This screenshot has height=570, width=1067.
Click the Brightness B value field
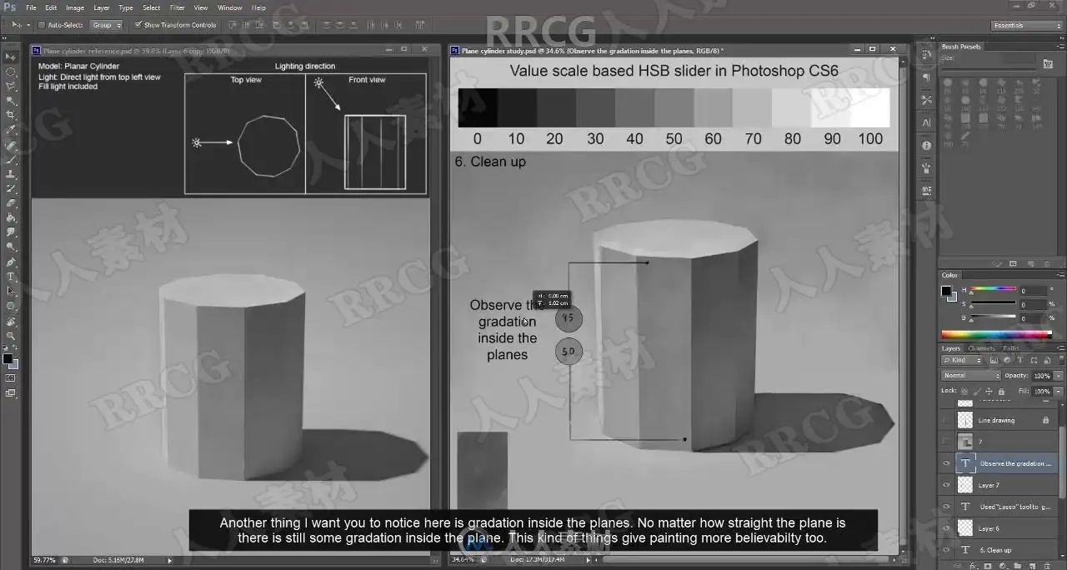point(1033,318)
